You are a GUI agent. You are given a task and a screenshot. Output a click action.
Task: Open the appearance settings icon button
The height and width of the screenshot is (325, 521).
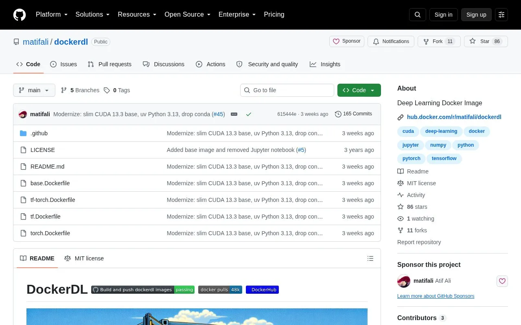pos(501,15)
